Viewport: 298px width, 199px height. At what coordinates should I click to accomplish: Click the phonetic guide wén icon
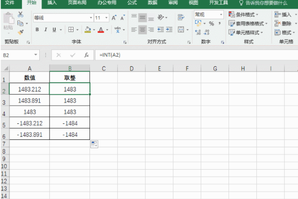[117, 29]
